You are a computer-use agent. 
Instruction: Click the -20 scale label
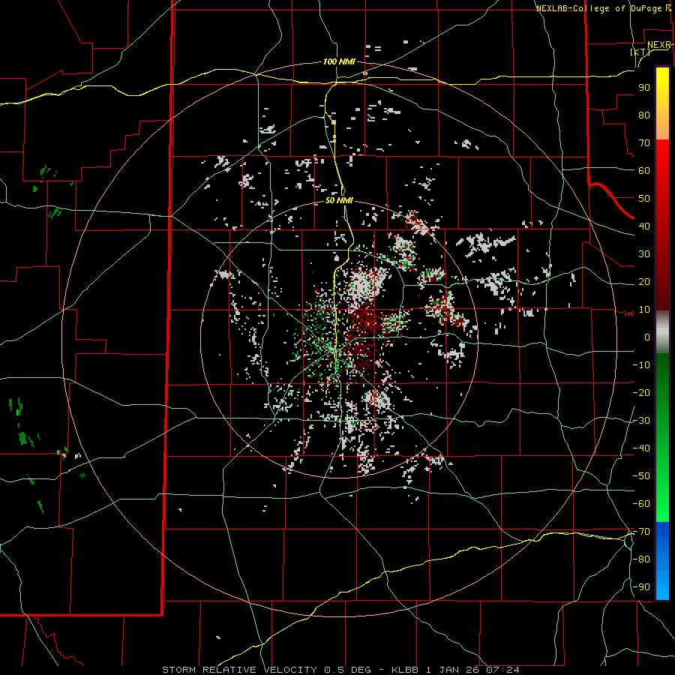click(641, 393)
